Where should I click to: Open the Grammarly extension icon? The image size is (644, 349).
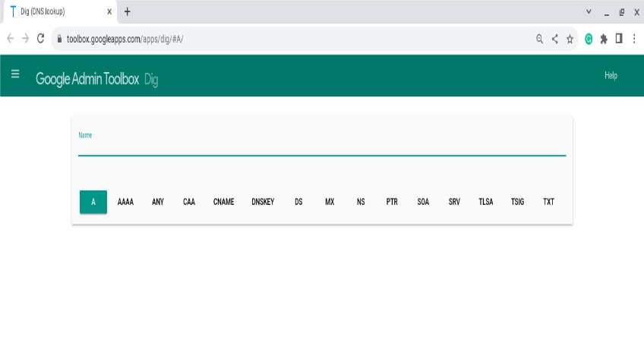pyautogui.click(x=589, y=39)
